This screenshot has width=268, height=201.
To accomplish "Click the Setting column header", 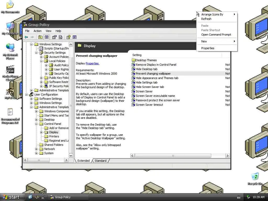I will tap(176, 55).
